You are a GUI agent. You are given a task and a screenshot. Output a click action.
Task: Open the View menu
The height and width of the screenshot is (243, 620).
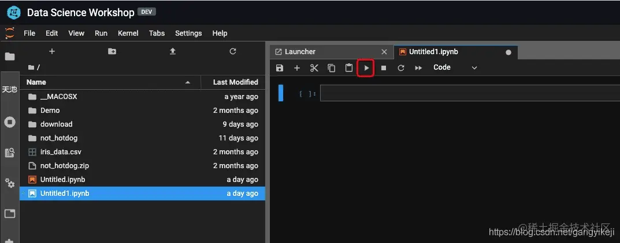76,33
